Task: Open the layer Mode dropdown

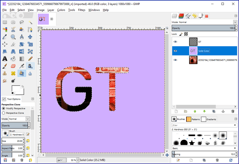Action: pos(235,22)
